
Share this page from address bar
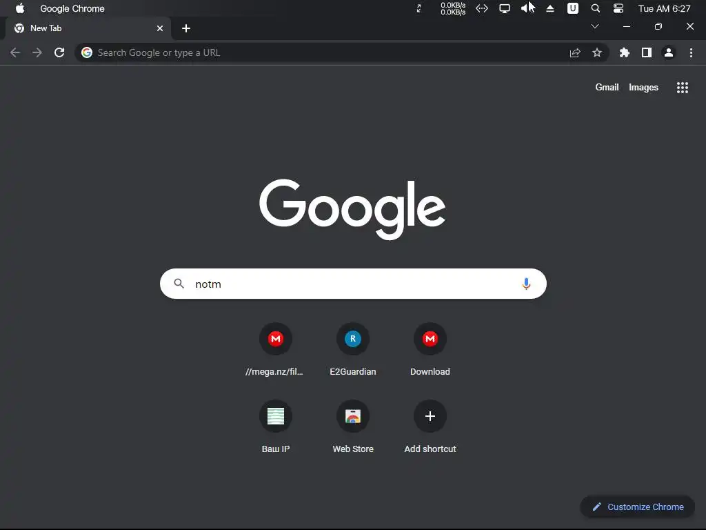click(x=575, y=52)
